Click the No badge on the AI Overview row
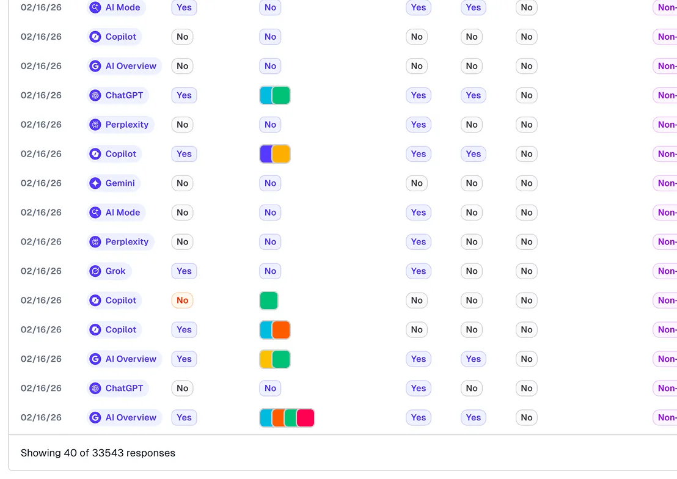 tap(182, 66)
